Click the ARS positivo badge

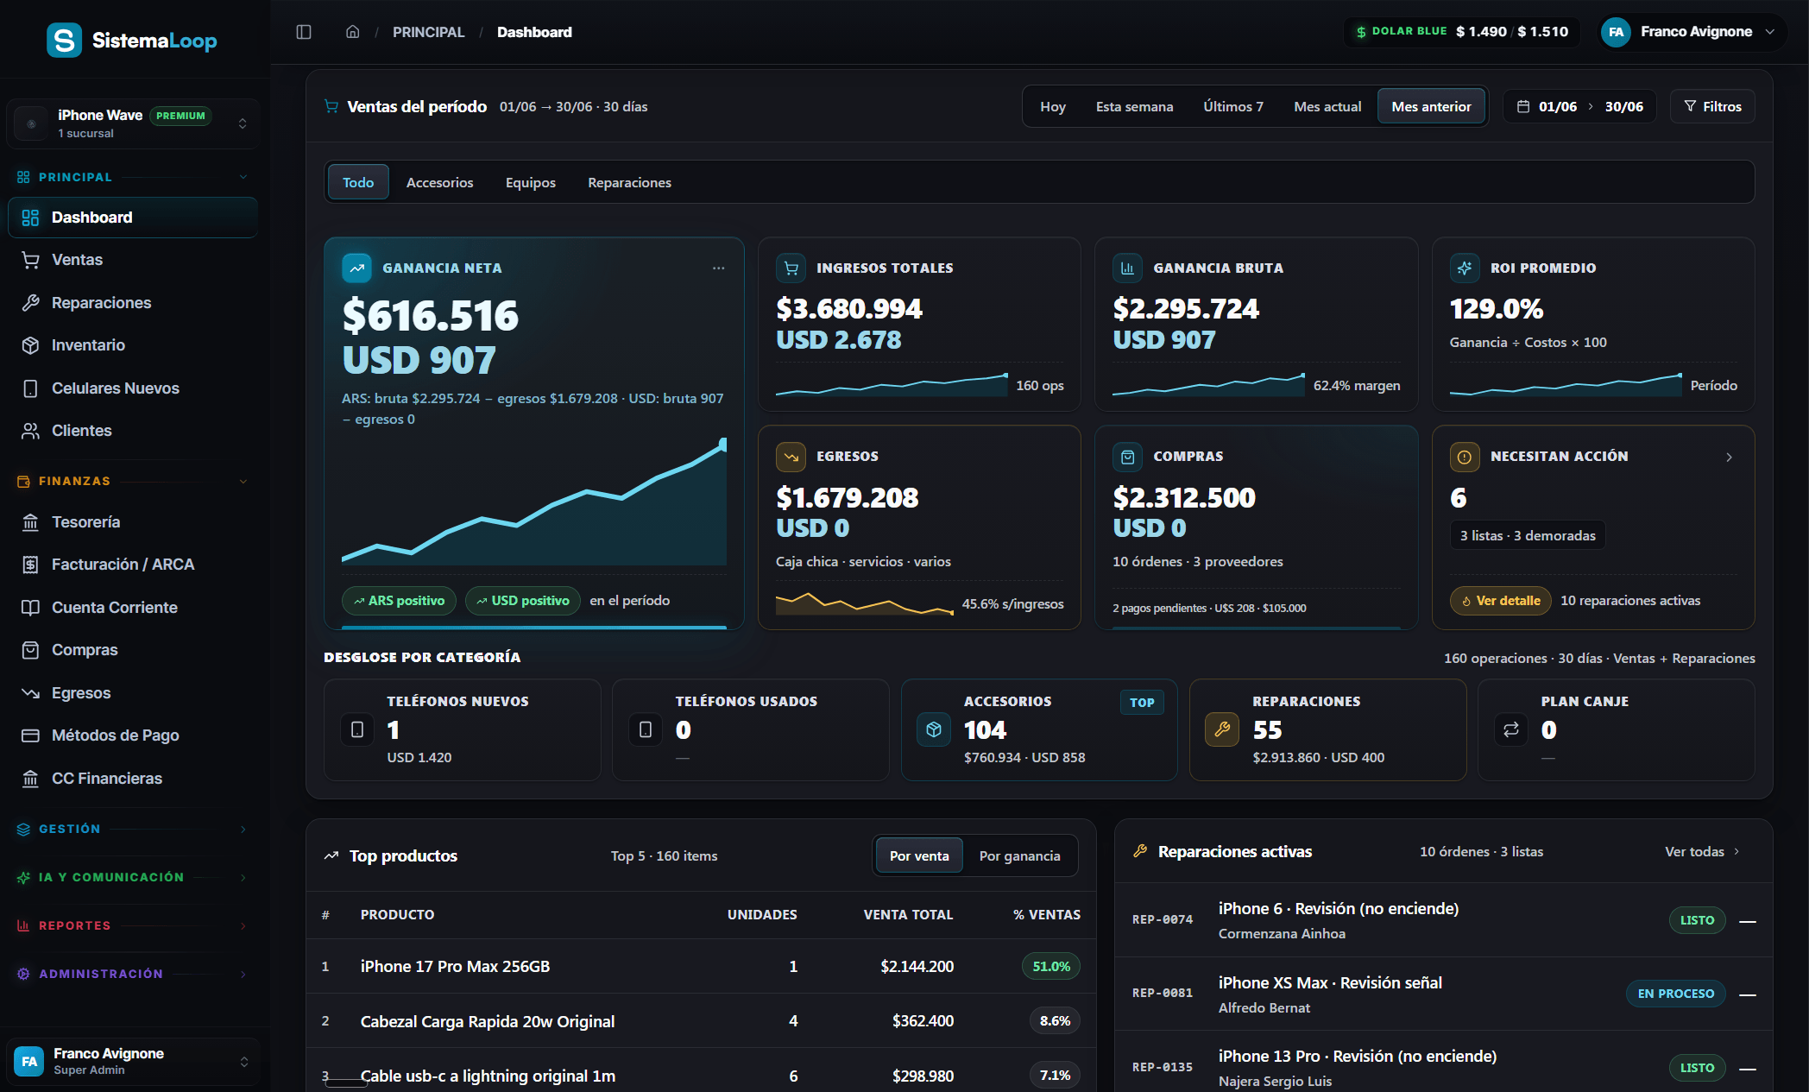(399, 601)
